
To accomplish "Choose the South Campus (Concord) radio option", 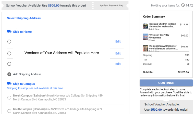I will click(9, 111).
